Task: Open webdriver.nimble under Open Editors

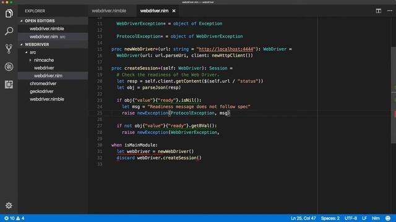Action: [47, 29]
